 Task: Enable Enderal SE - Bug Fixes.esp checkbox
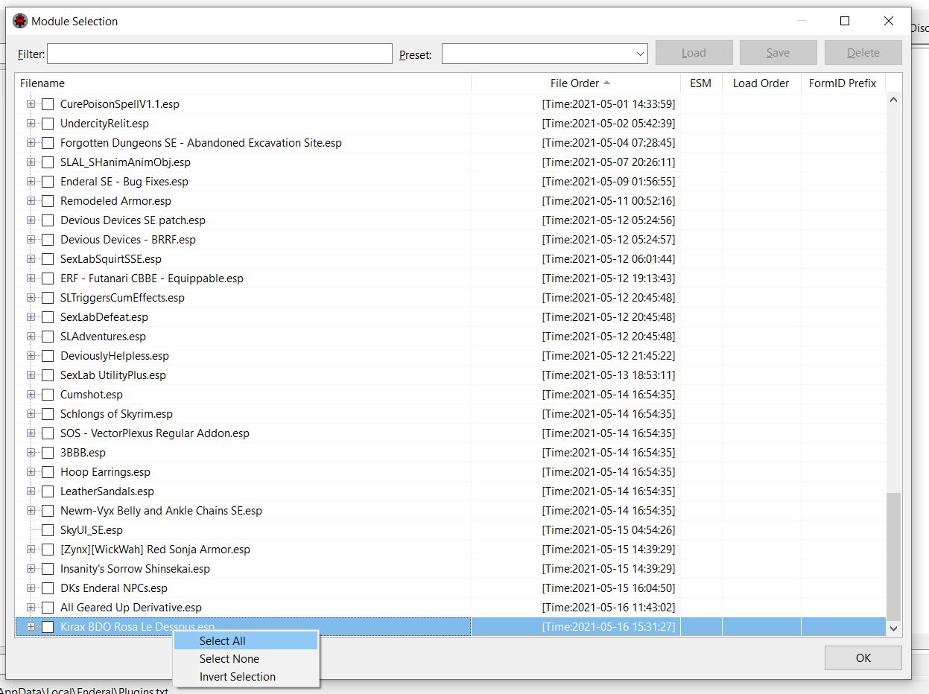click(48, 182)
